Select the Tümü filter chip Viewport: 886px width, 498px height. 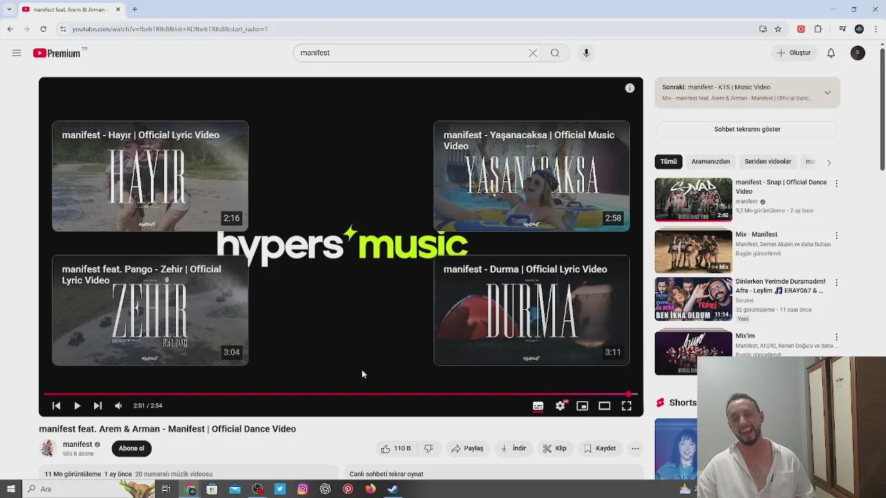point(669,162)
